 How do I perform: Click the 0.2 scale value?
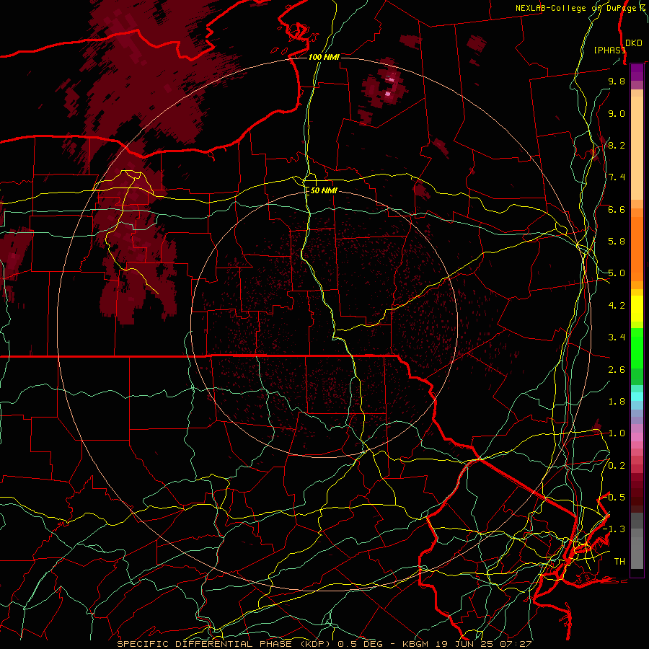[x=617, y=466]
